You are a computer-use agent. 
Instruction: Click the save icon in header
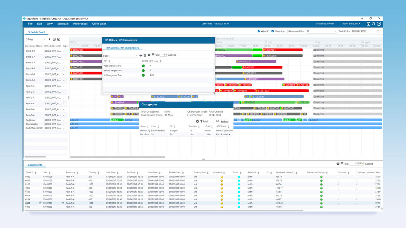(x=368, y=24)
